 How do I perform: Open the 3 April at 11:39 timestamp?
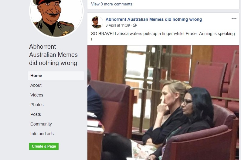tap(118, 25)
